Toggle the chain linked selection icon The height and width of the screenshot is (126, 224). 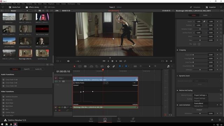[x=114, y=66]
